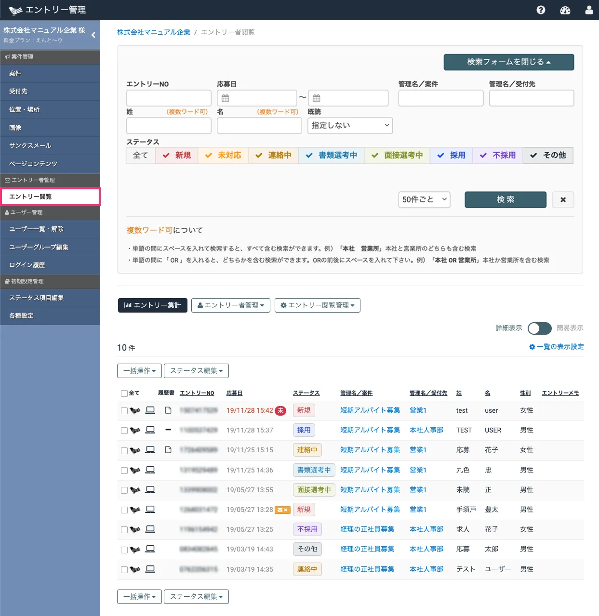Open the dashboard gauge icon
This screenshot has width=599, height=616.
(565, 10)
